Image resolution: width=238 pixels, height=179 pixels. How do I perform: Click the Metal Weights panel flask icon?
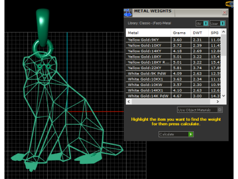tap(128, 13)
